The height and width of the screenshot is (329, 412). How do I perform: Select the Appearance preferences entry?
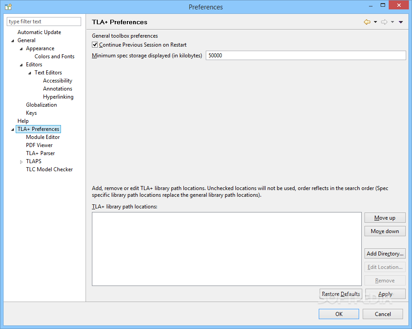(x=40, y=48)
